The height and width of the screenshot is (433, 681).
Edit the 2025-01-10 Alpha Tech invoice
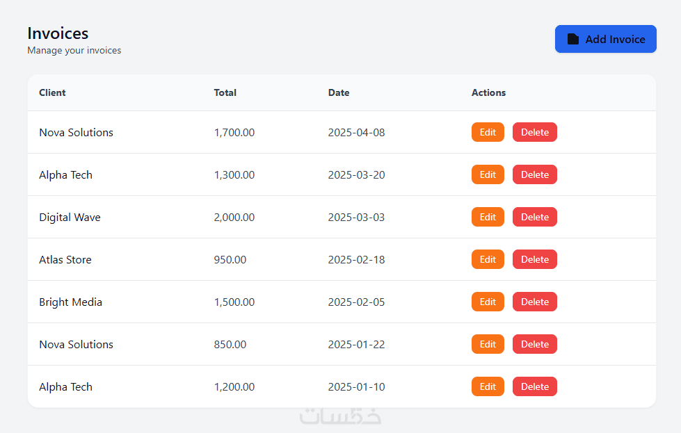(488, 386)
